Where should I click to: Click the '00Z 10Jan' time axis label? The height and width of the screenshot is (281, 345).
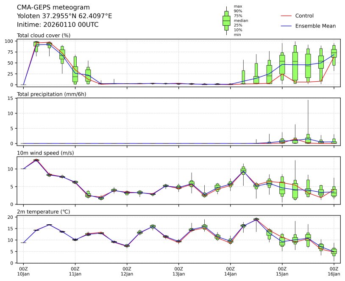(23, 271)
